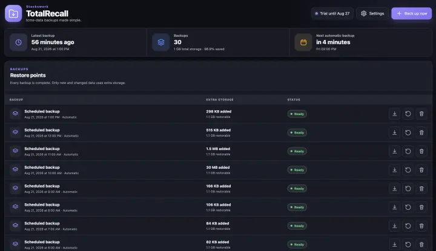Click the '515 KB added' cell
The image size is (436, 251).
pyautogui.click(x=218, y=130)
